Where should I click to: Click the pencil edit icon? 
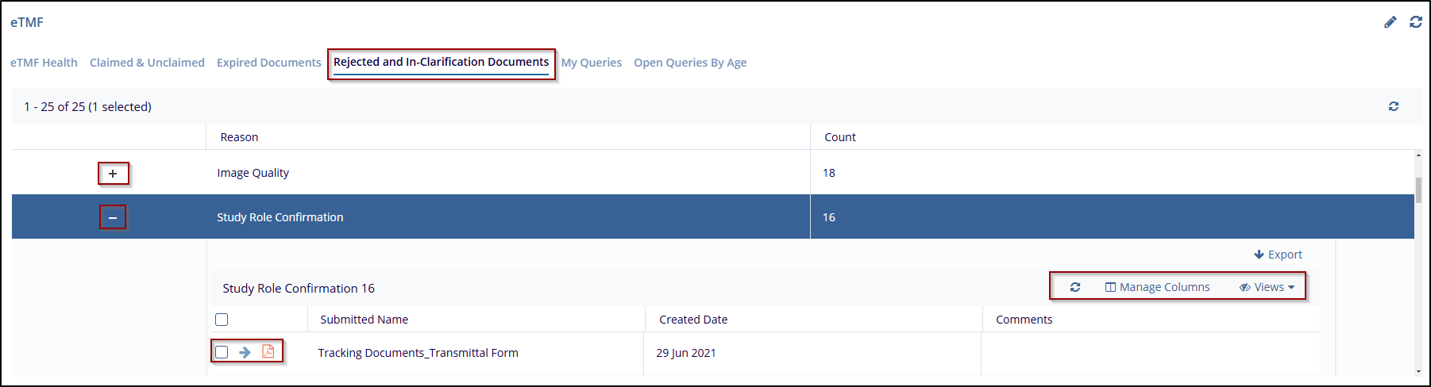click(1390, 22)
